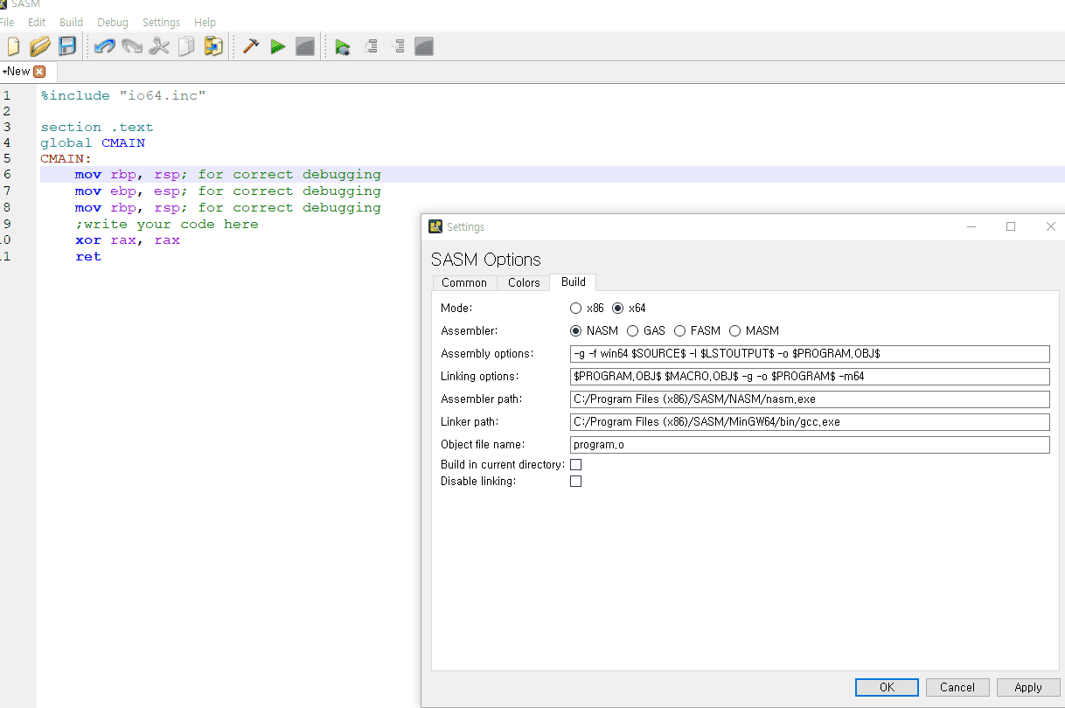Viewport: 1065px width, 708px height.
Task: Enable Build in current directory
Action: tap(575, 464)
